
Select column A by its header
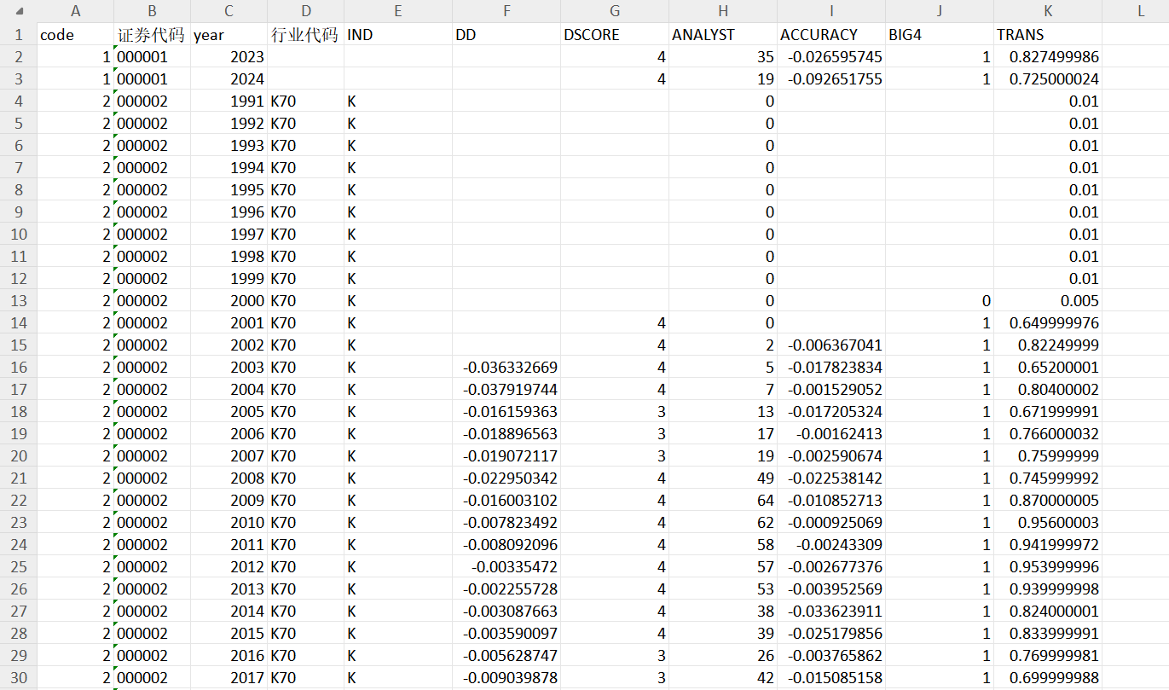pyautogui.click(x=75, y=11)
